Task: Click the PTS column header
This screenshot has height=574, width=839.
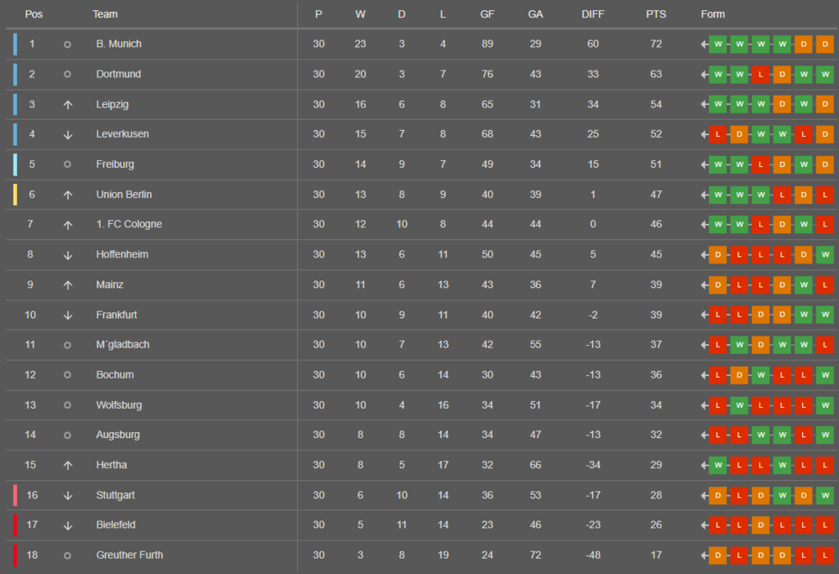Action: 656,14
